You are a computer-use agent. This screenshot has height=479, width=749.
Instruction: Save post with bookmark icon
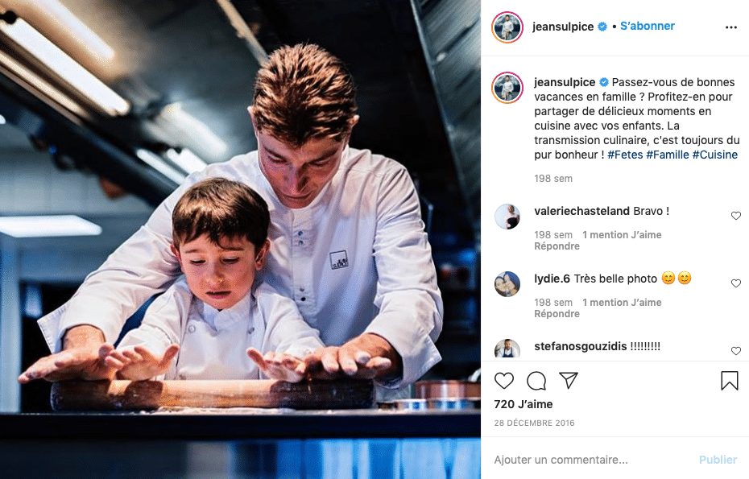click(730, 381)
